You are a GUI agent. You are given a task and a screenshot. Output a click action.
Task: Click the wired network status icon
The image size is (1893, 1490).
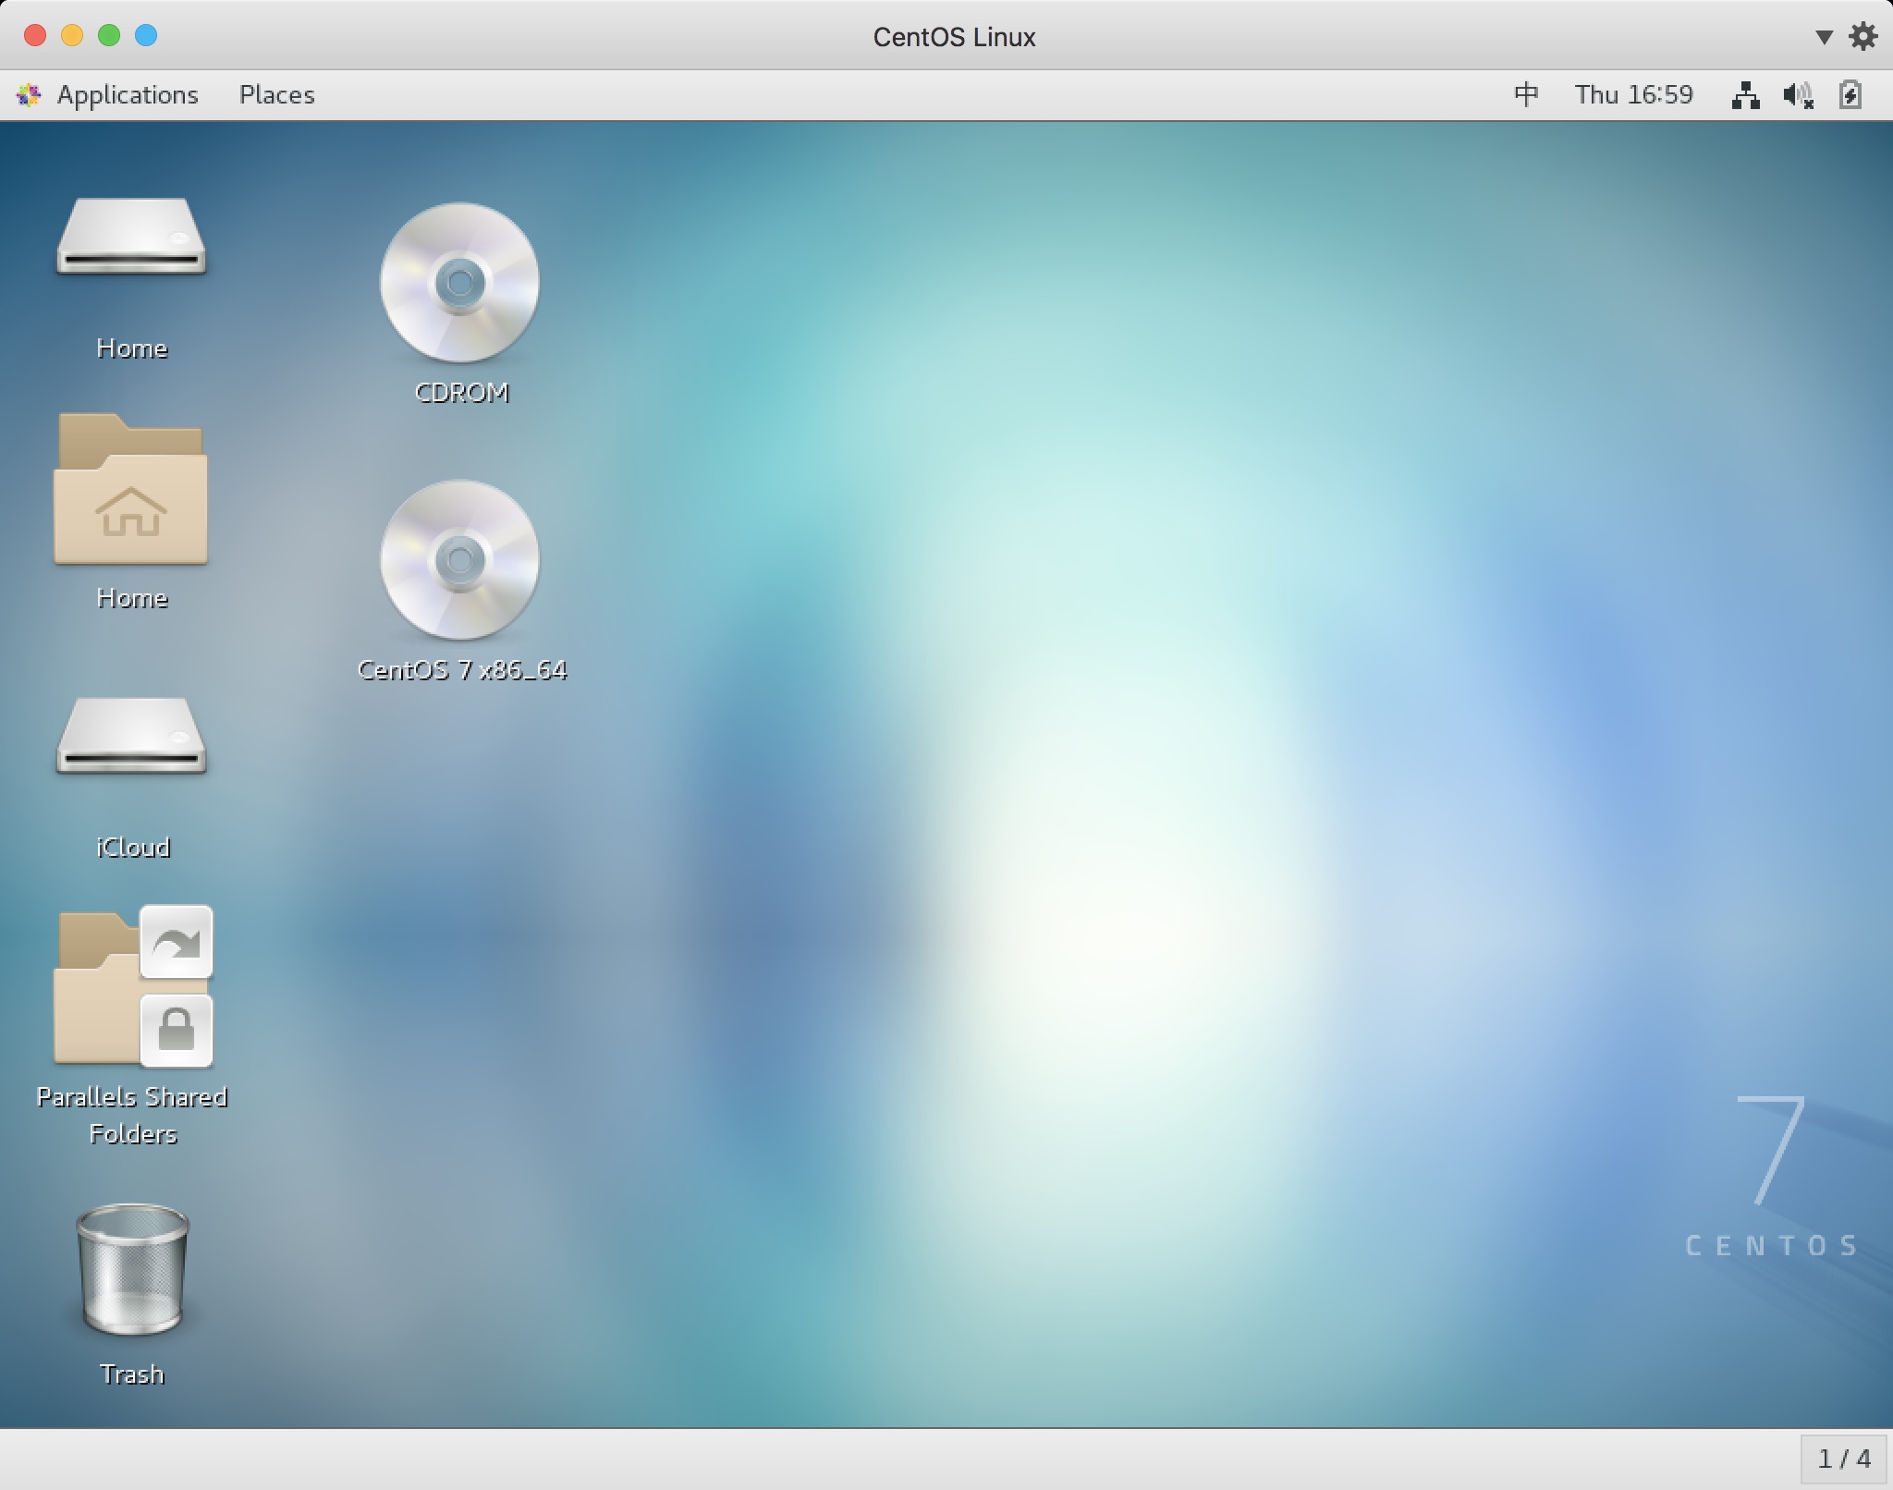tap(1744, 94)
